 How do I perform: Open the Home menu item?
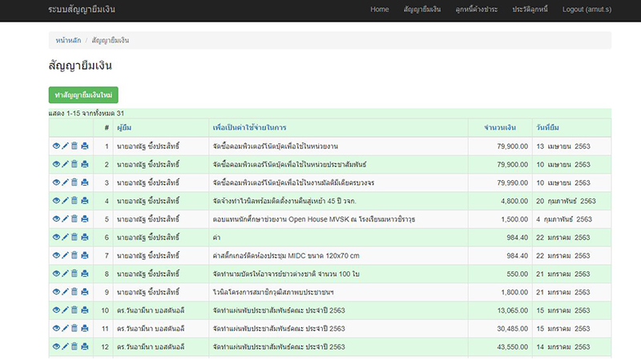coord(379,10)
